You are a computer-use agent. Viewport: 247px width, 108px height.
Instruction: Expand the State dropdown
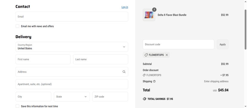pos(72,97)
